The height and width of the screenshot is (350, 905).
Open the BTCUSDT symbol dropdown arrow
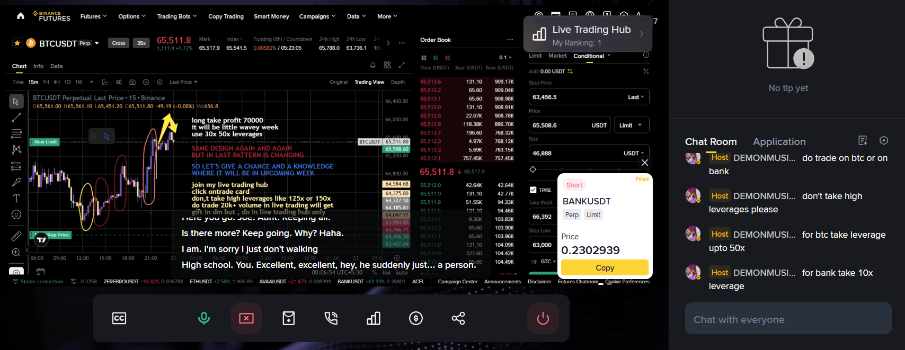[97, 43]
